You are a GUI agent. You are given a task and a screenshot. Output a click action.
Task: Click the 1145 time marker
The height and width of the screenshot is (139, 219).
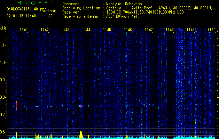(107, 30)
